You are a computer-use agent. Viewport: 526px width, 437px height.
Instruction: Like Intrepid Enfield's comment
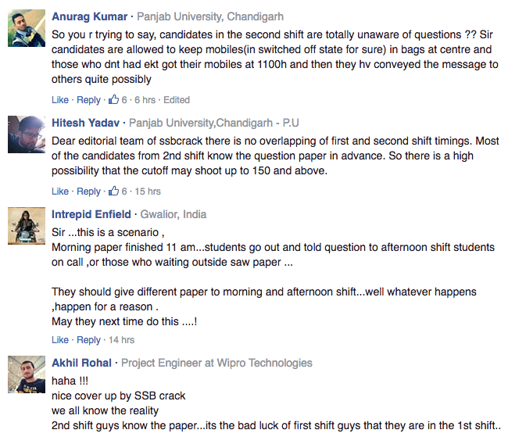60,340
